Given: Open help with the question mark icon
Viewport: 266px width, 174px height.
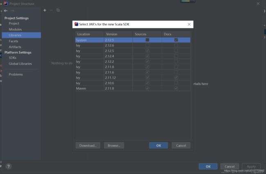Looking at the screenshot, I should coord(9,166).
